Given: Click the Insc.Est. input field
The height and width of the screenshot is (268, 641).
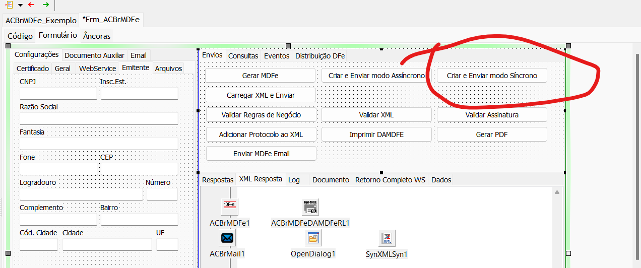Looking at the screenshot, I should 139,93.
